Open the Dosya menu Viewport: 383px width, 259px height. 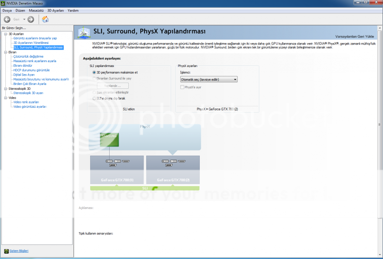(7, 10)
